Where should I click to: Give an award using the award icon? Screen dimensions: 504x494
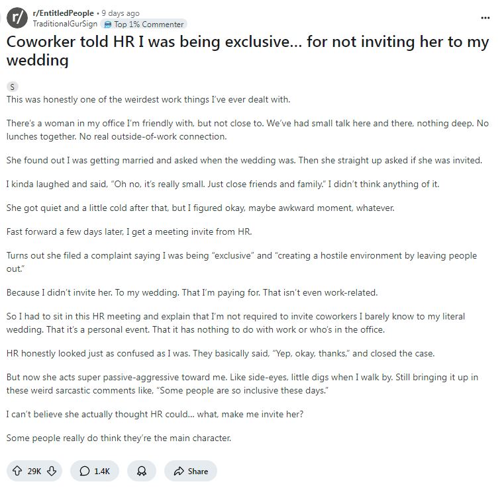(142, 471)
